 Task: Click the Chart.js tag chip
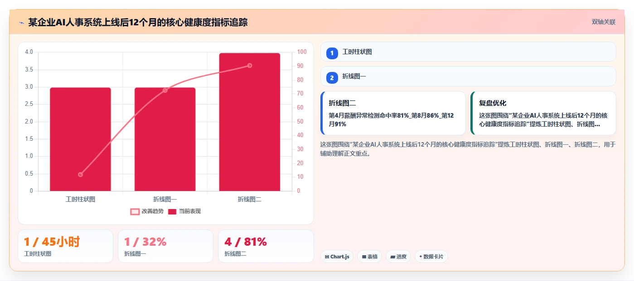(x=337, y=257)
